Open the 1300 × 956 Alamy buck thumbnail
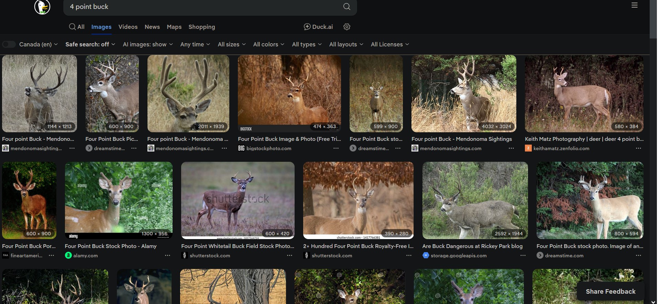Viewport: 660px width, 304px height. click(119, 201)
